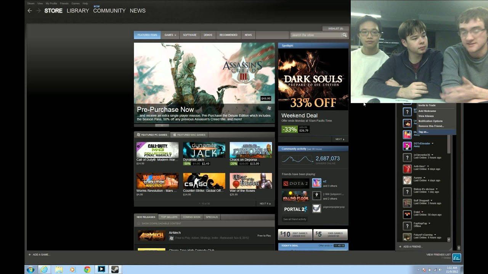The image size is (488, 274).
Task: Click the friends list vertical scrollbar
Action: click(x=449, y=145)
